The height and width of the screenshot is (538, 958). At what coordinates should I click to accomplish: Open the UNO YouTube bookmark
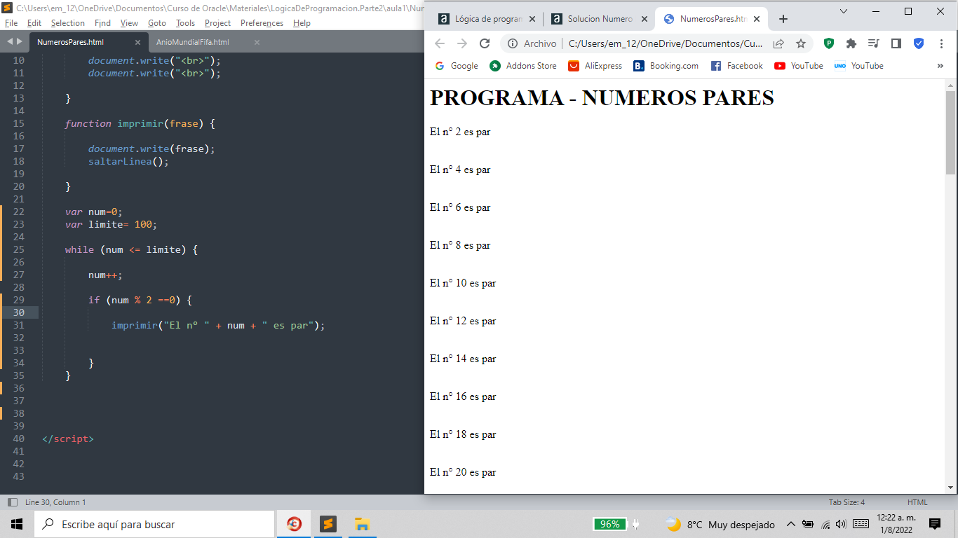tap(859, 66)
